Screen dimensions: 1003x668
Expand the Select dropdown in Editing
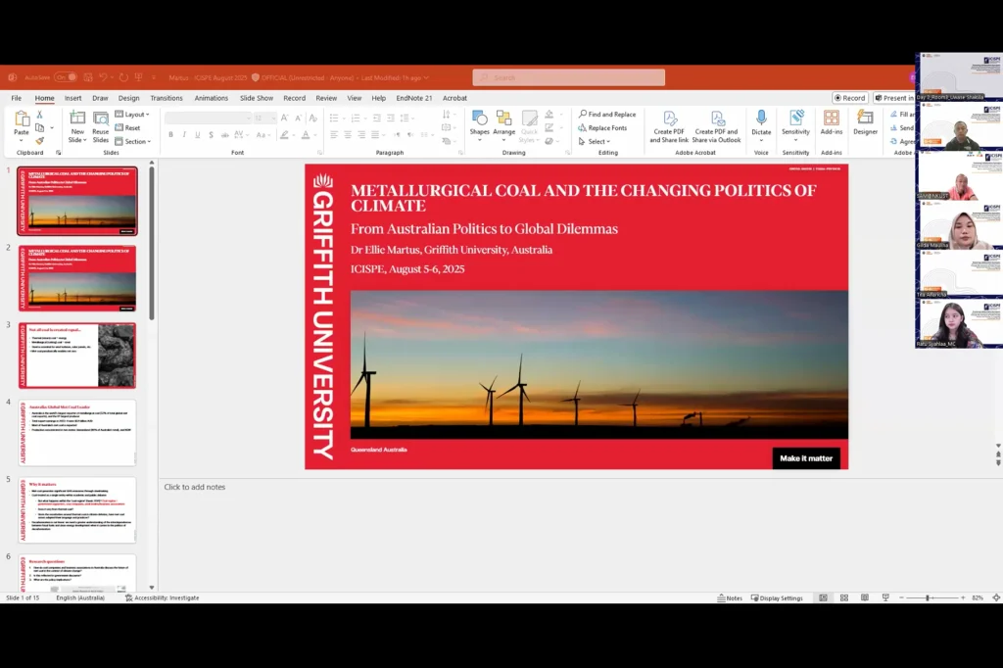[597, 141]
